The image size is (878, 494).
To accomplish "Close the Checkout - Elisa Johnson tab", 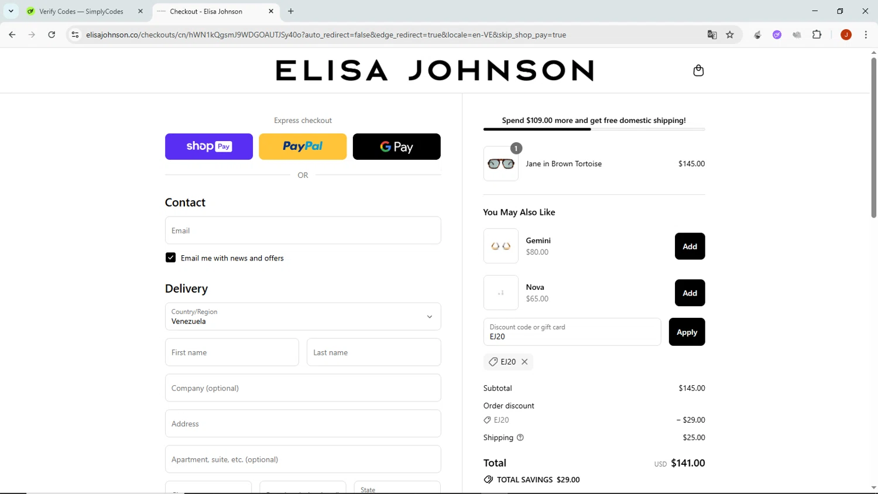I will pos(271,11).
